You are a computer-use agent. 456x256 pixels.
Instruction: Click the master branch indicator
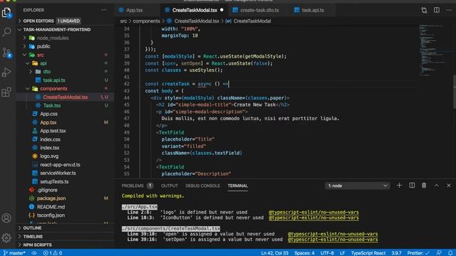tap(14, 253)
